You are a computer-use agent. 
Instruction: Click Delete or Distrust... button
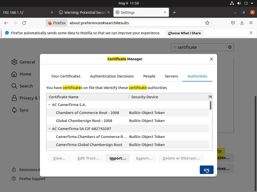coord(181,158)
